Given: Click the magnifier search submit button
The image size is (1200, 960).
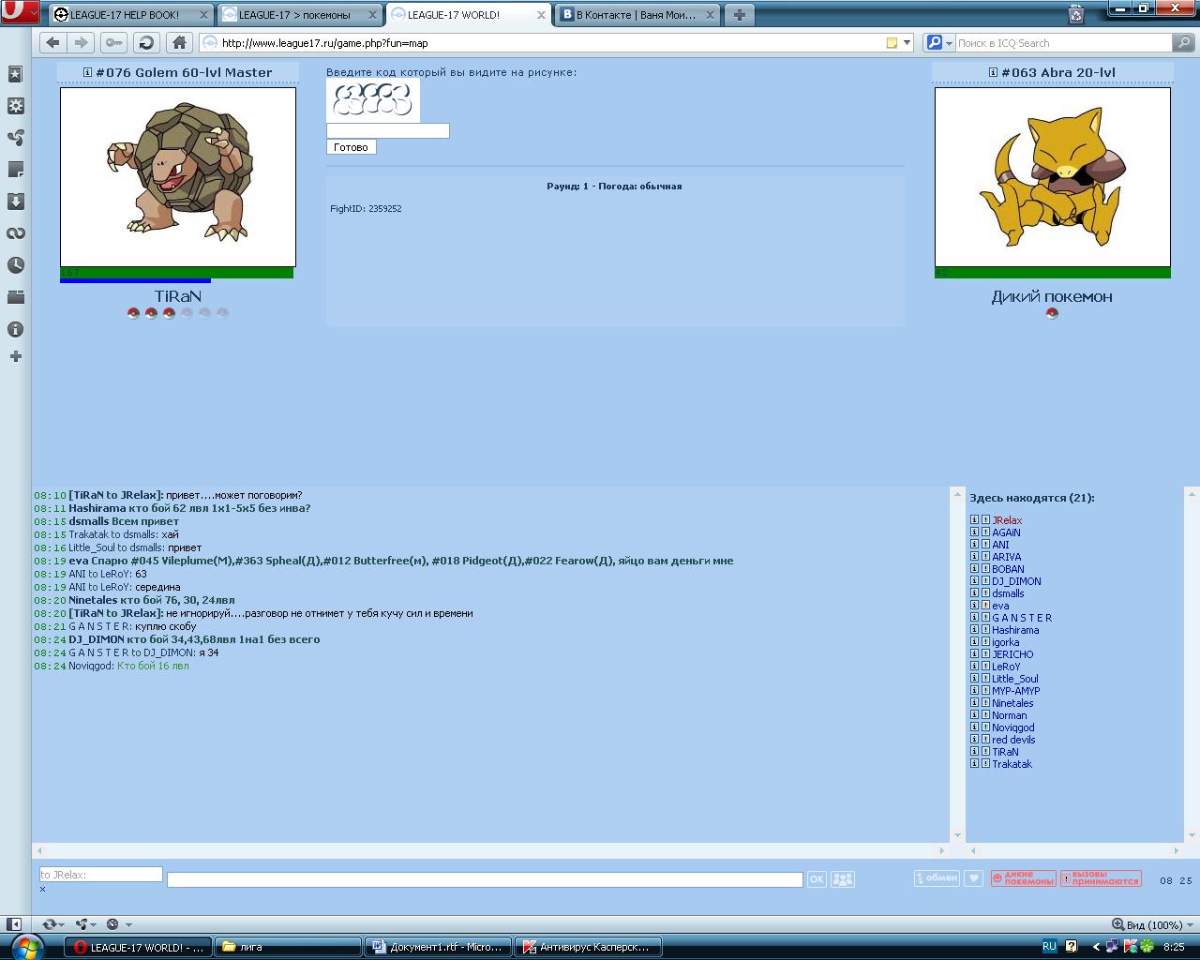Looking at the screenshot, I should [1183, 42].
